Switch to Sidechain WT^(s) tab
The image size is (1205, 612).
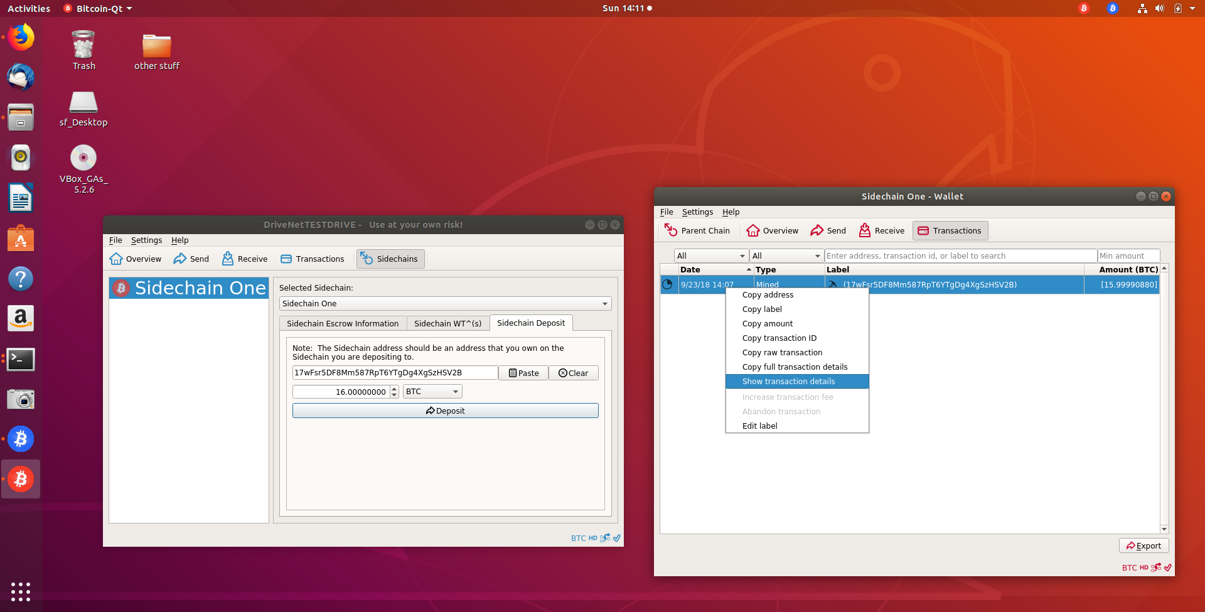pos(447,323)
